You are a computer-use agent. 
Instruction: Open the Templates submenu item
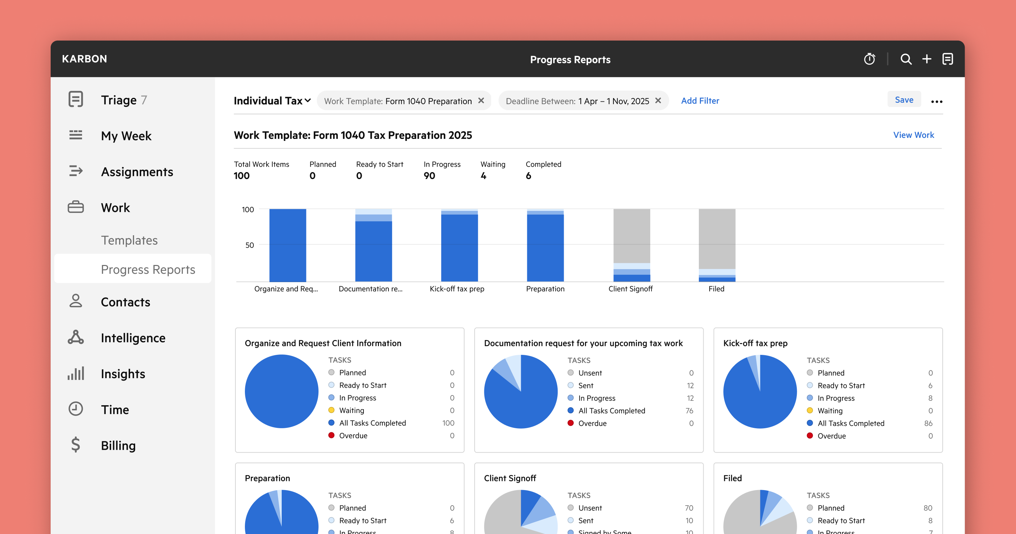129,240
